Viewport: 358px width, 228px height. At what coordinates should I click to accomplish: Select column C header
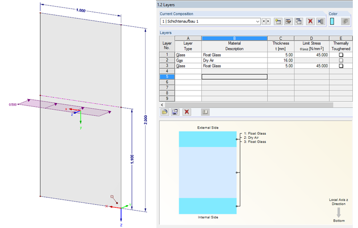[281, 38]
